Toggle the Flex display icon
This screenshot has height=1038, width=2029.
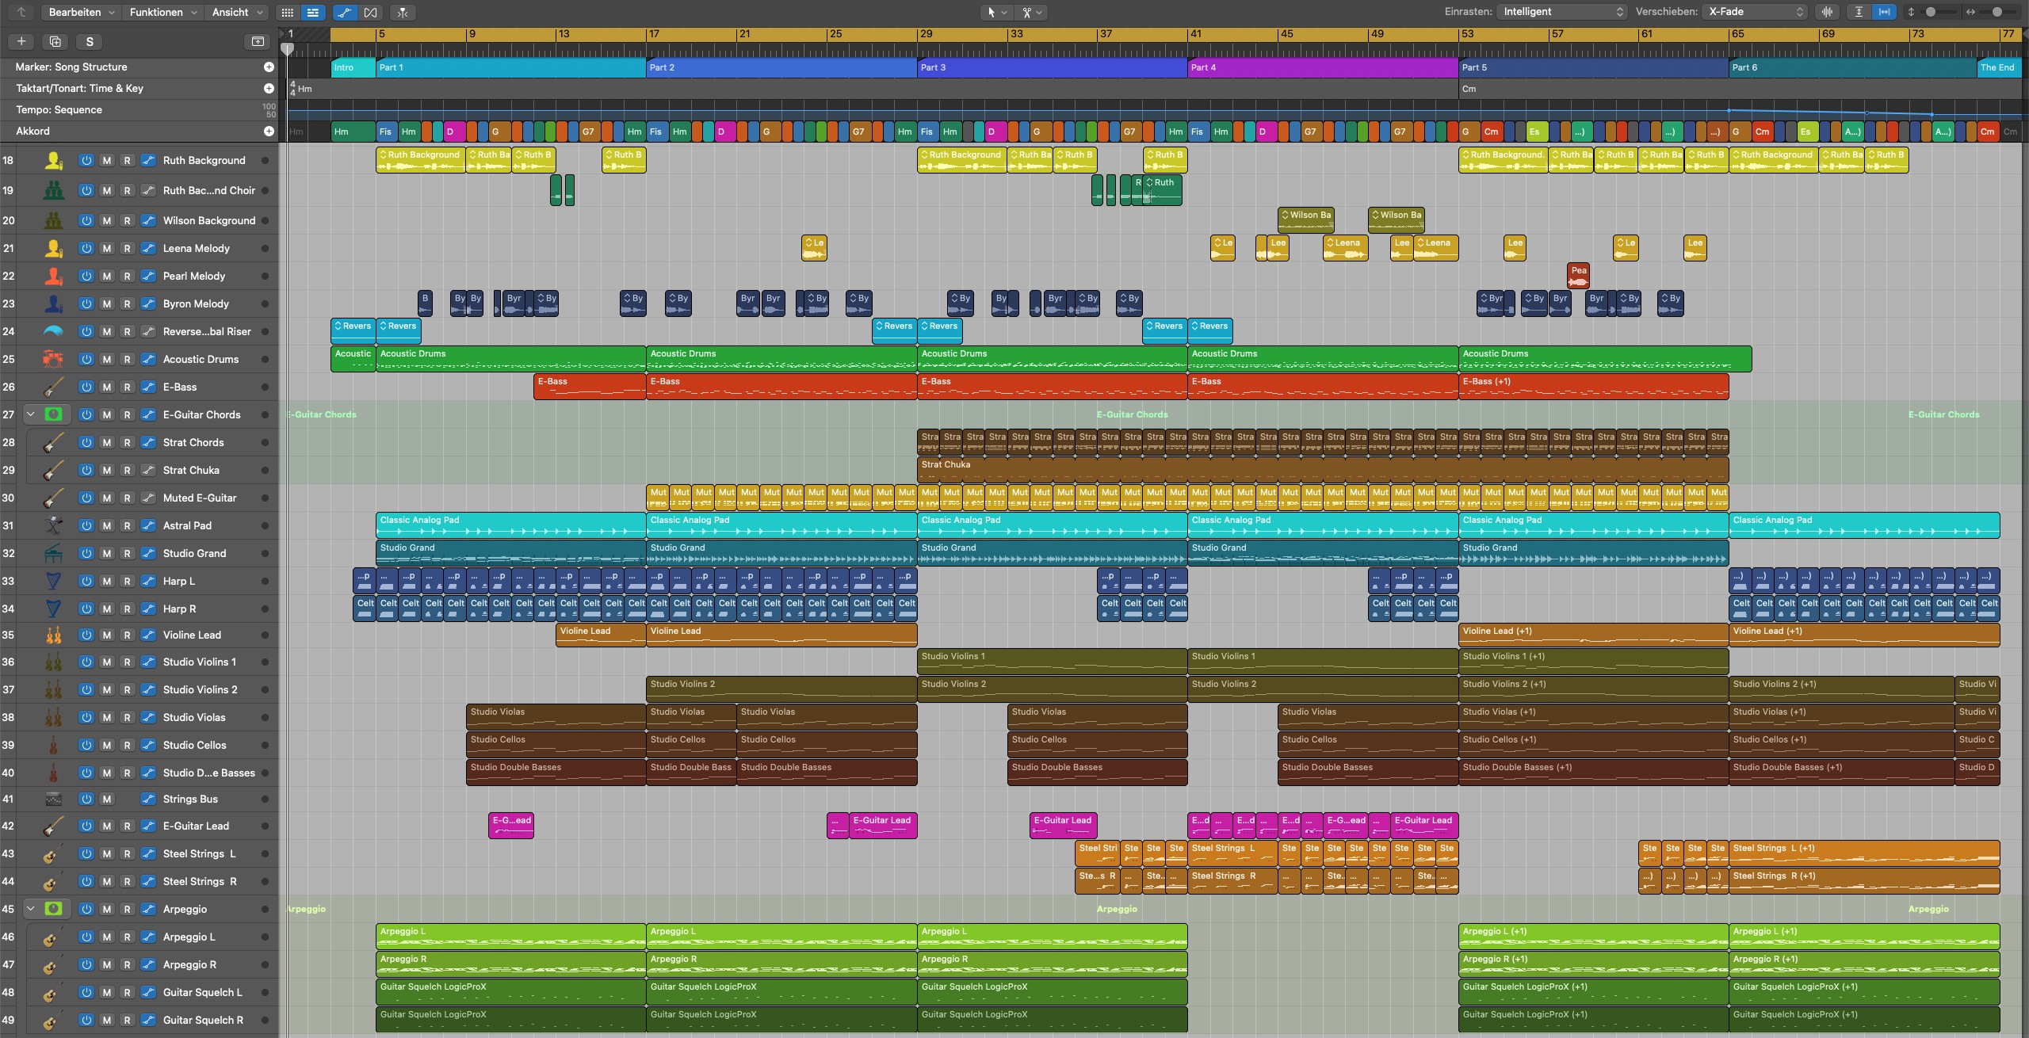pyautogui.click(x=370, y=13)
